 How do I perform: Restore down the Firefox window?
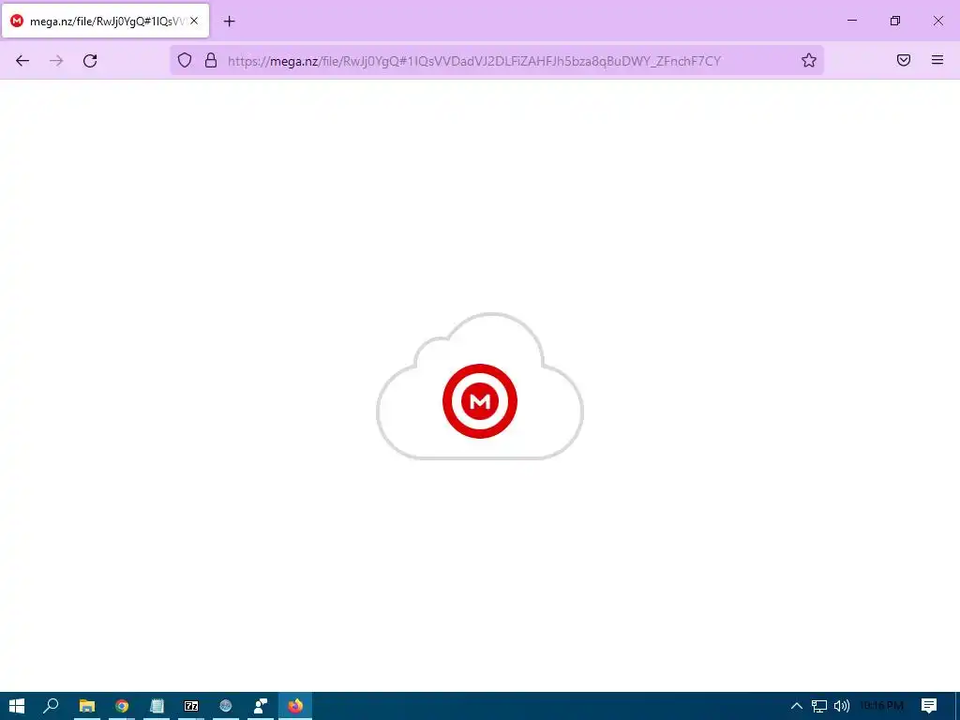[x=895, y=21]
